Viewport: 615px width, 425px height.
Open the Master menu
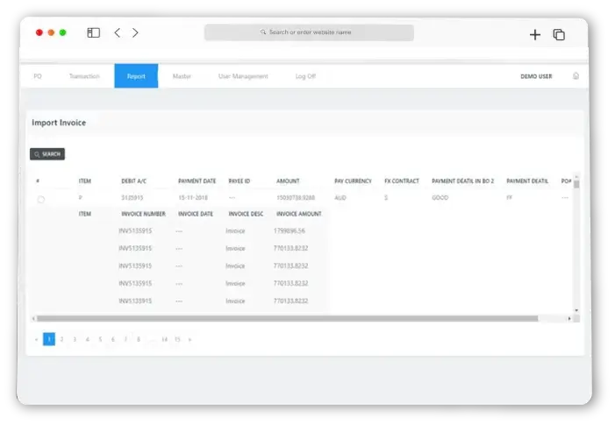[x=182, y=76]
